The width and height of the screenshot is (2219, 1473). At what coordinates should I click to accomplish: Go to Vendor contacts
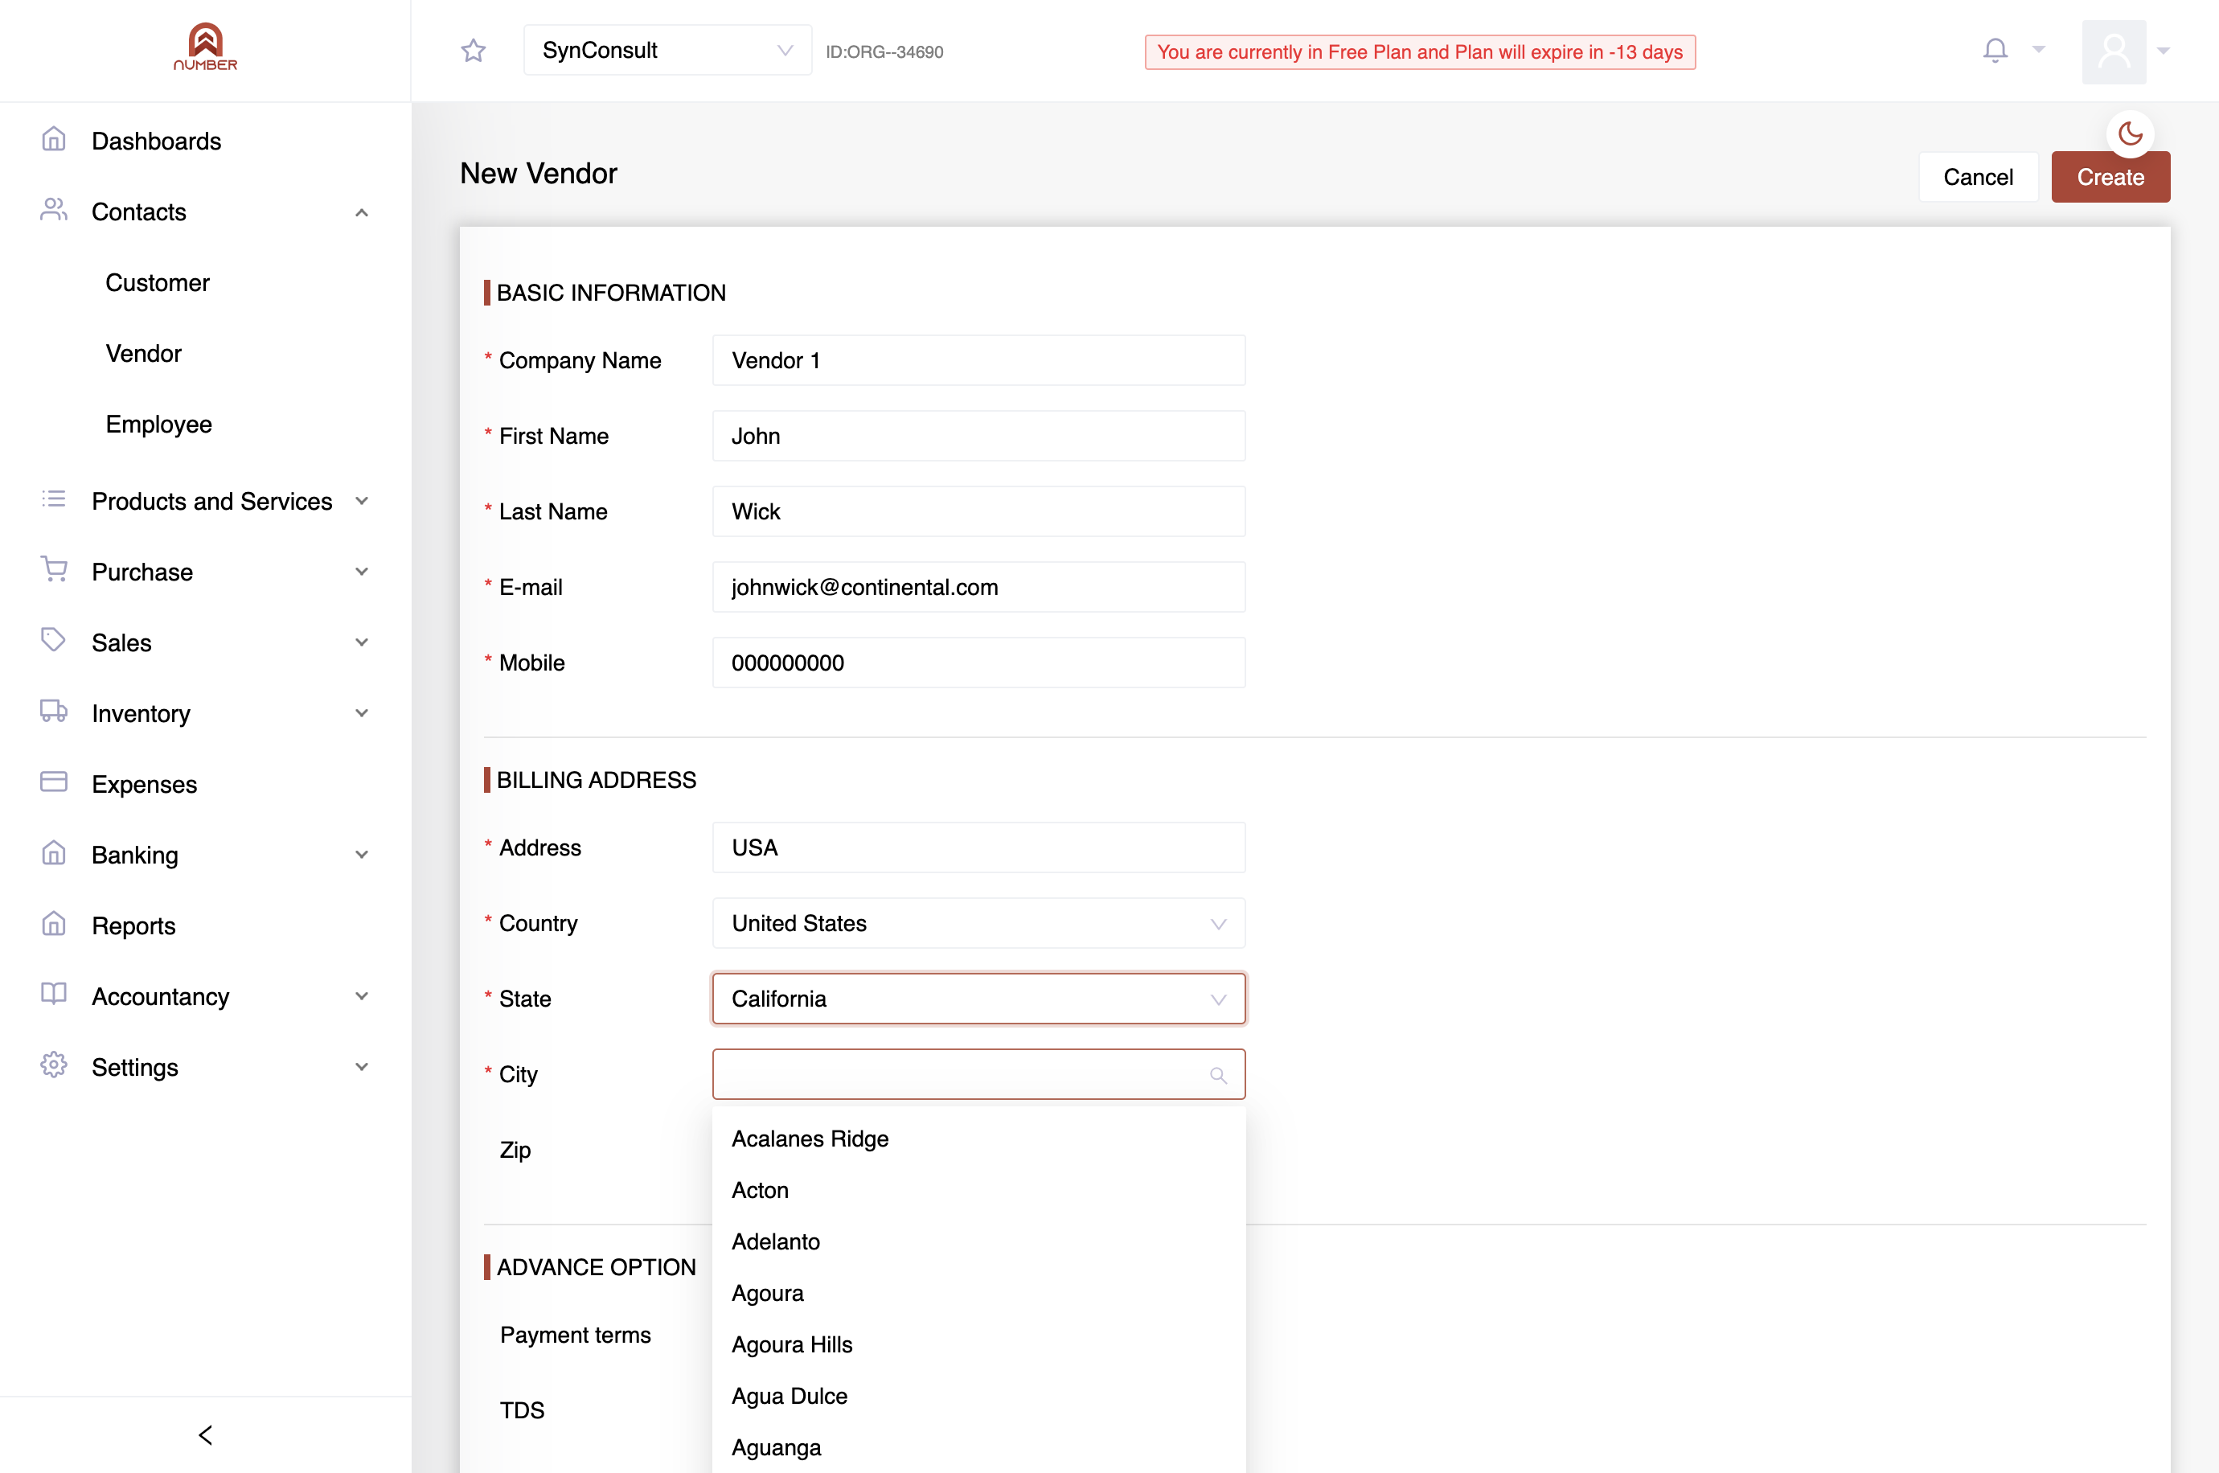(x=144, y=353)
